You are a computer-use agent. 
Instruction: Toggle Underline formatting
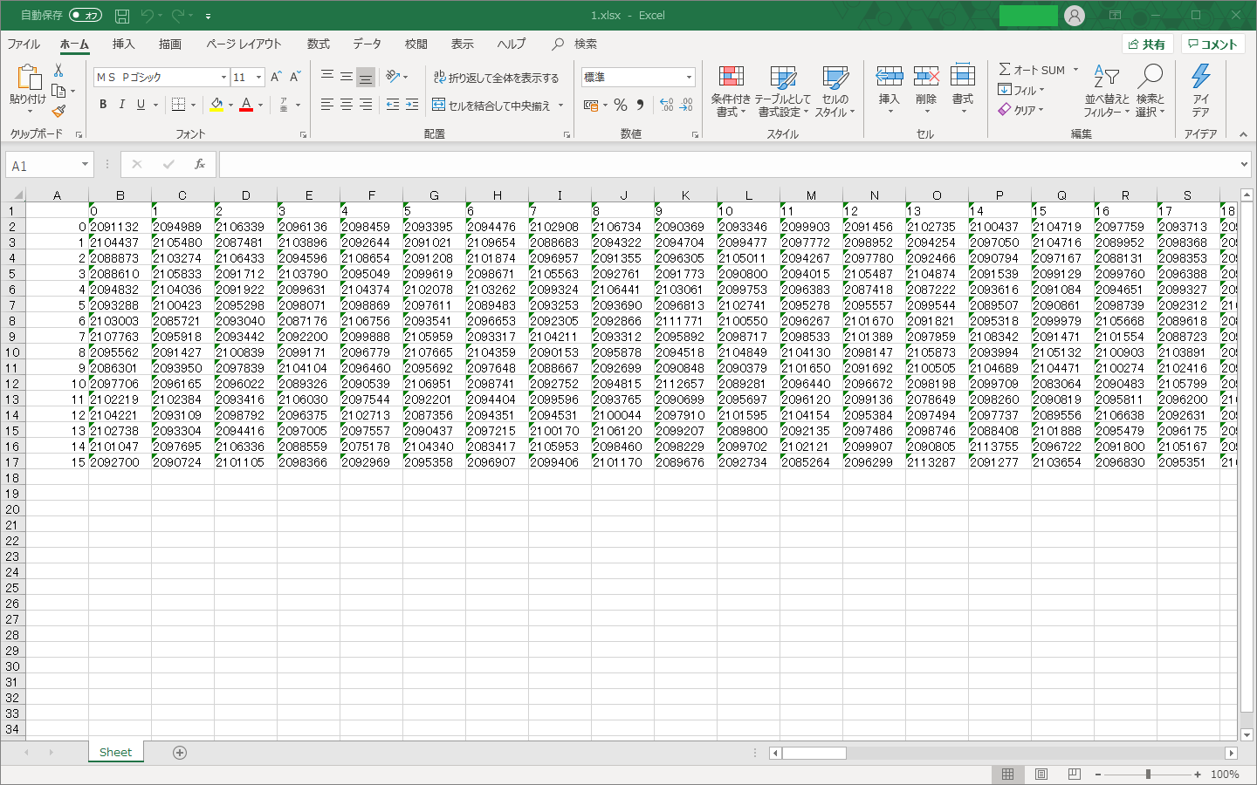pyautogui.click(x=141, y=105)
